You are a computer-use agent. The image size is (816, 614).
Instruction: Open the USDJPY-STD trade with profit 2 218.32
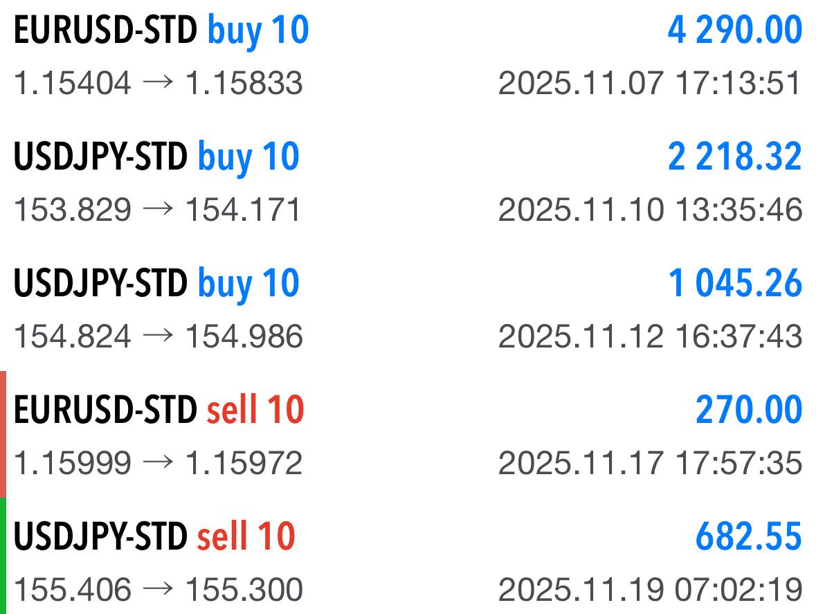(408, 182)
